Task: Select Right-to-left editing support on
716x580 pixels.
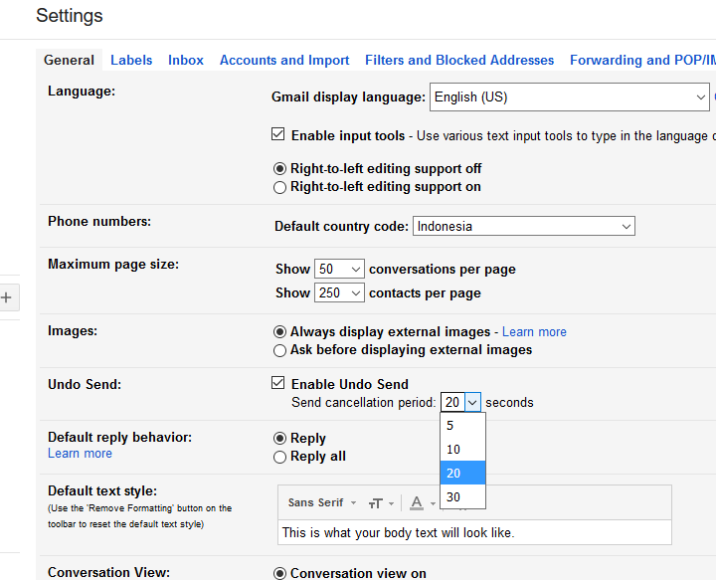Action: (279, 187)
